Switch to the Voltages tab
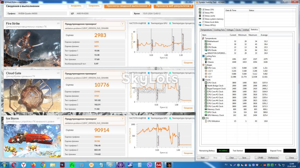The image size is (300, 168). tap(230, 30)
